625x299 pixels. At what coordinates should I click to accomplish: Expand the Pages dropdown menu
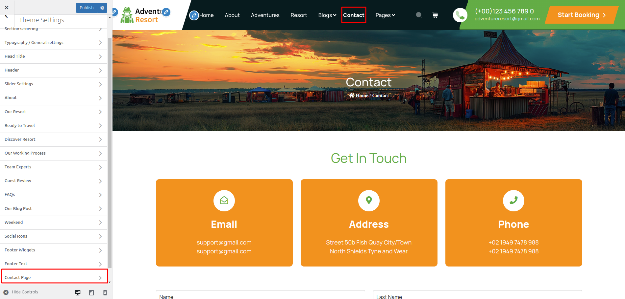pyautogui.click(x=385, y=15)
